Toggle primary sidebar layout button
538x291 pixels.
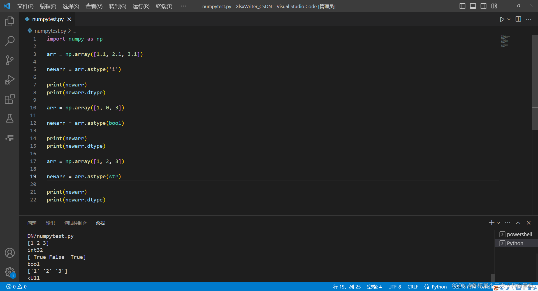(463, 6)
